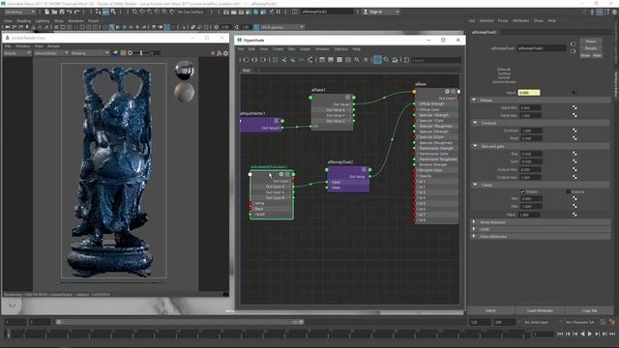Toggle the Enable checkbox under Clamp

point(522,191)
